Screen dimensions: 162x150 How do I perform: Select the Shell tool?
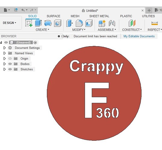(89, 23)
